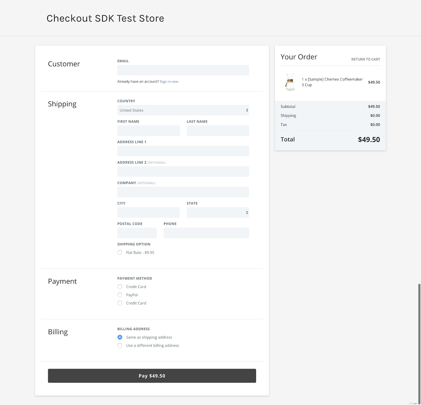Image resolution: width=421 pixels, height=405 pixels.
Task: Click the Email input field
Action: (x=183, y=70)
